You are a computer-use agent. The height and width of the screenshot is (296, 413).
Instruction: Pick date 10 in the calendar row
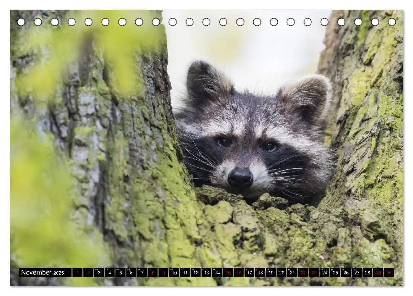(174, 272)
